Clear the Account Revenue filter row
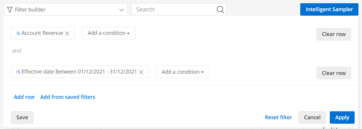The image size is (362, 129). coord(334,34)
